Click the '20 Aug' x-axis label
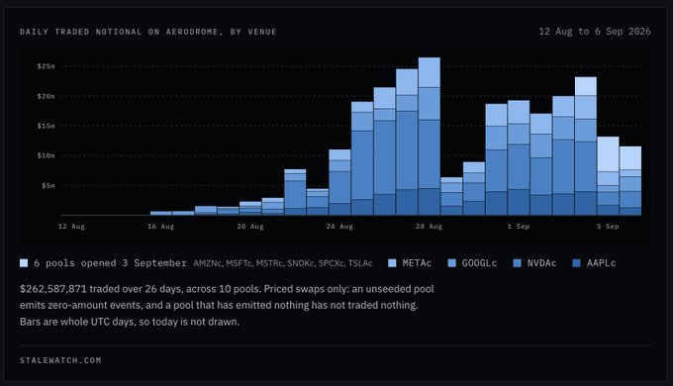Viewport: 673px width, 386px height. click(x=250, y=227)
